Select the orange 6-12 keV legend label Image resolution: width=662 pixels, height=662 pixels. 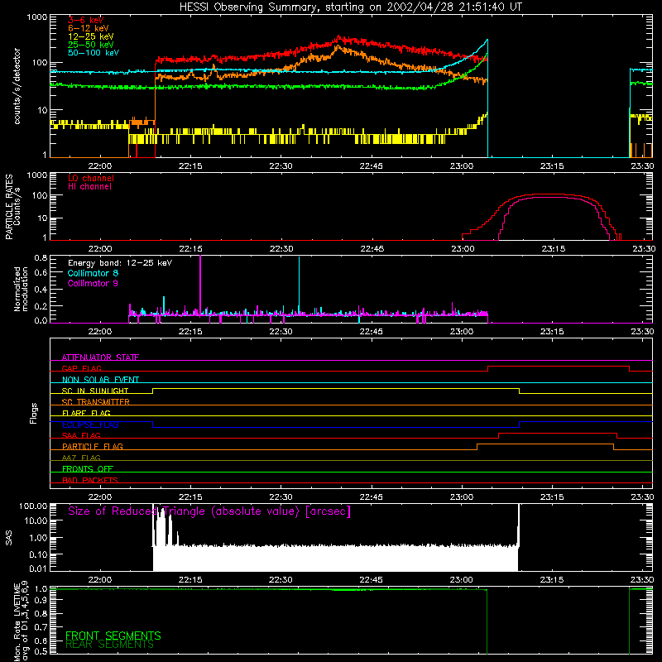tap(88, 28)
